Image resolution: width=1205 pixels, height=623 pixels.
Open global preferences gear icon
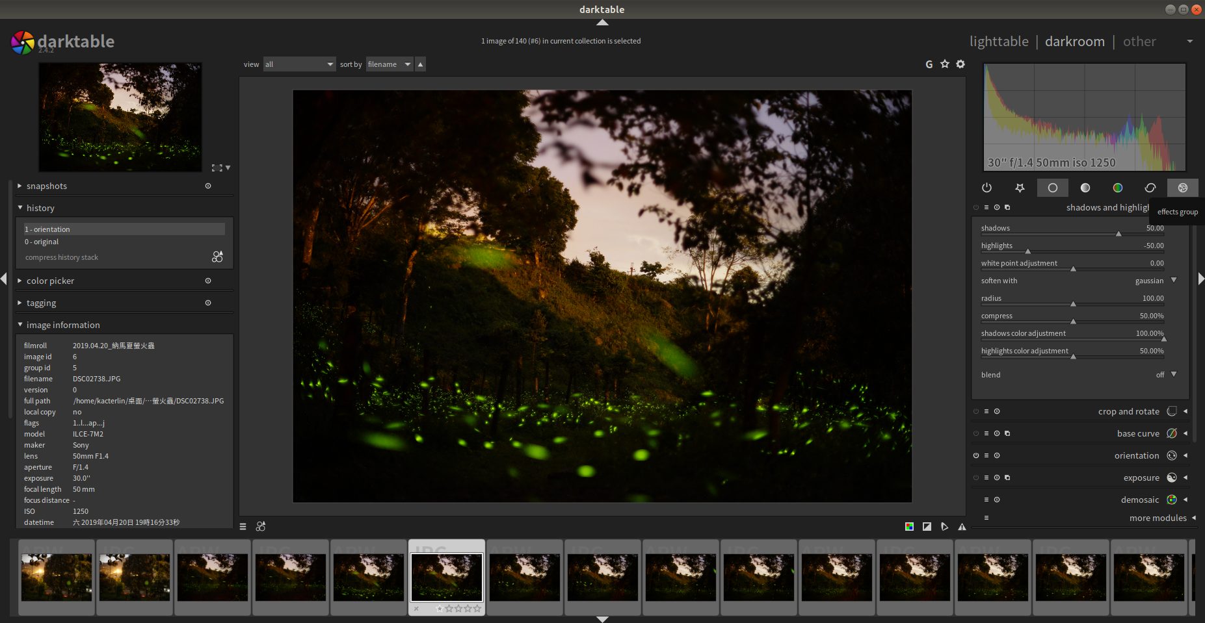960,64
